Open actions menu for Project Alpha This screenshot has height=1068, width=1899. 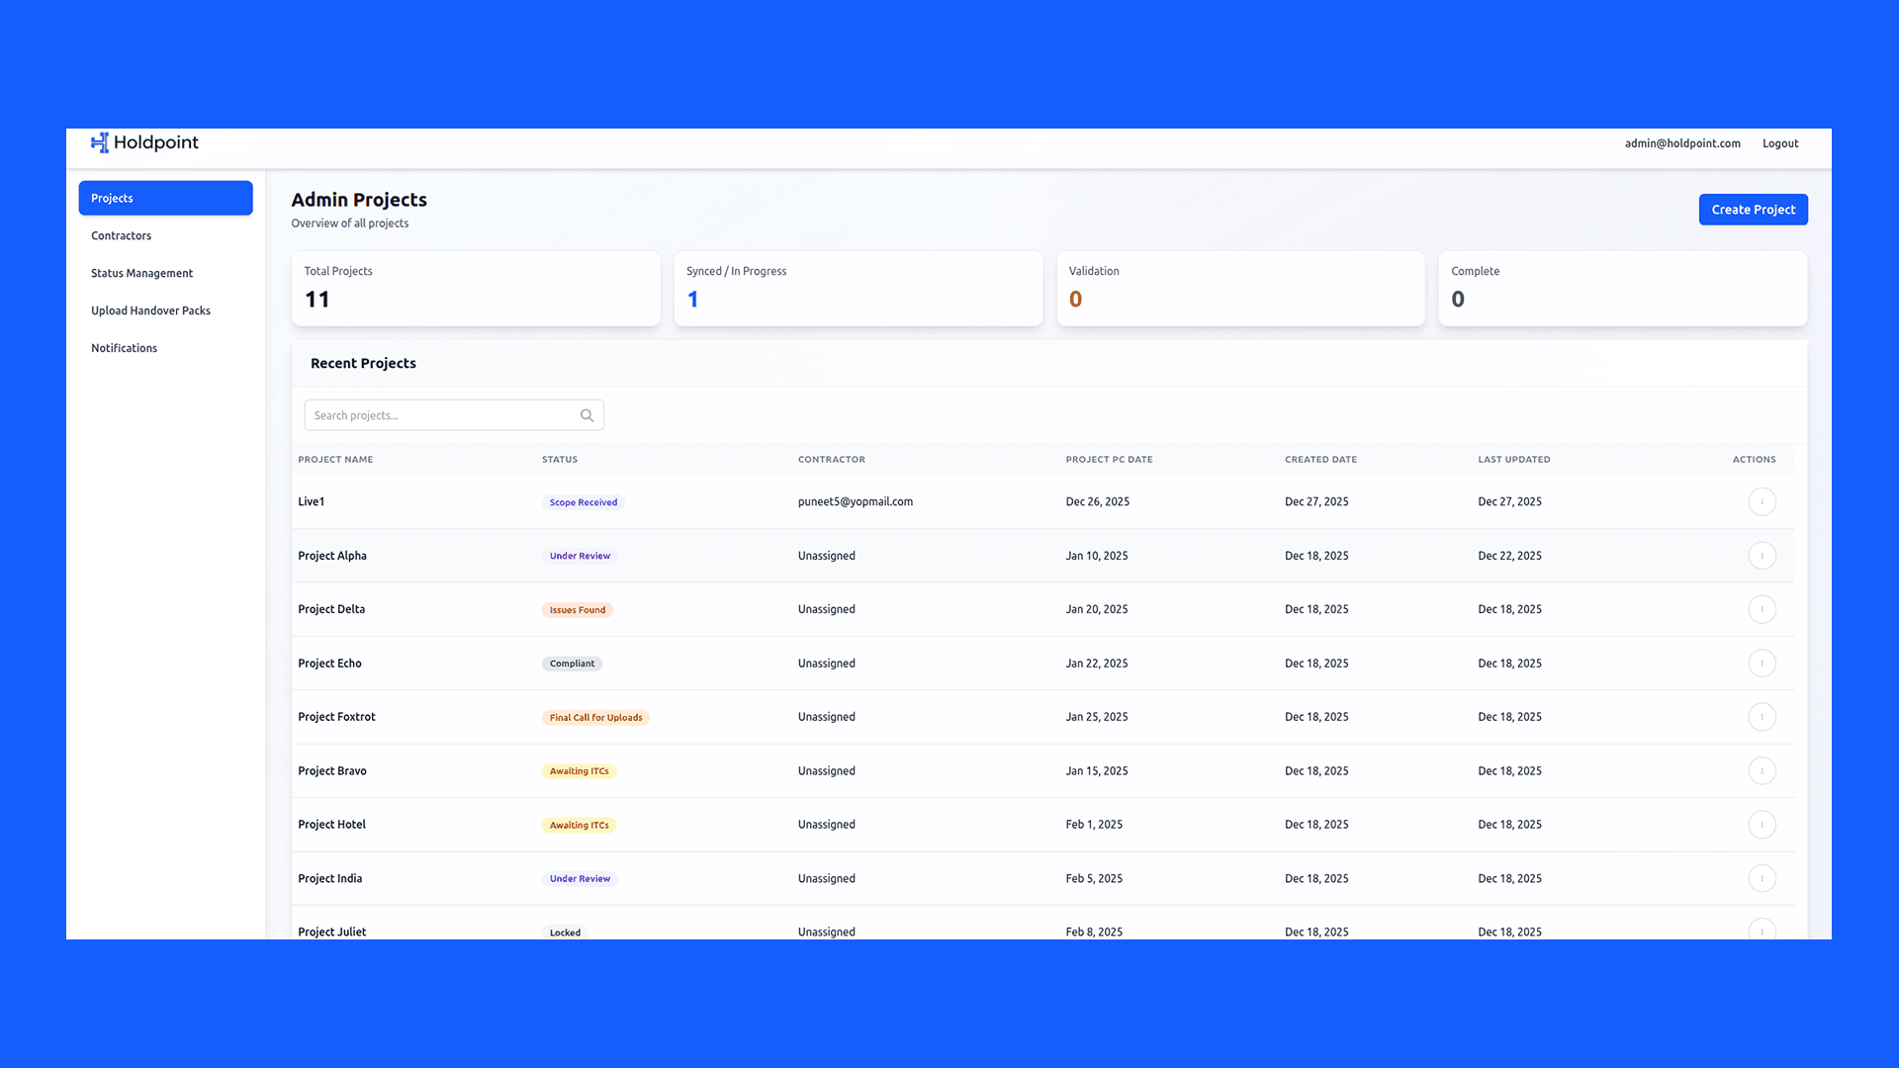tap(1762, 556)
